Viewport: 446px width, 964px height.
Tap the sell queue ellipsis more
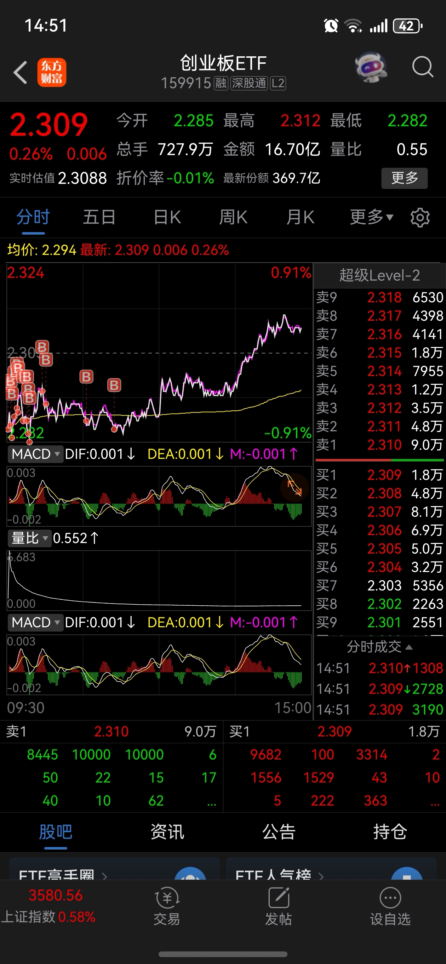tap(212, 802)
